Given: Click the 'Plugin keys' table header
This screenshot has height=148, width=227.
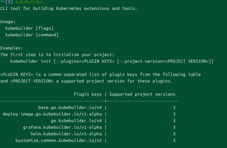Looking at the screenshot, I should pyautogui.click(x=88, y=94).
